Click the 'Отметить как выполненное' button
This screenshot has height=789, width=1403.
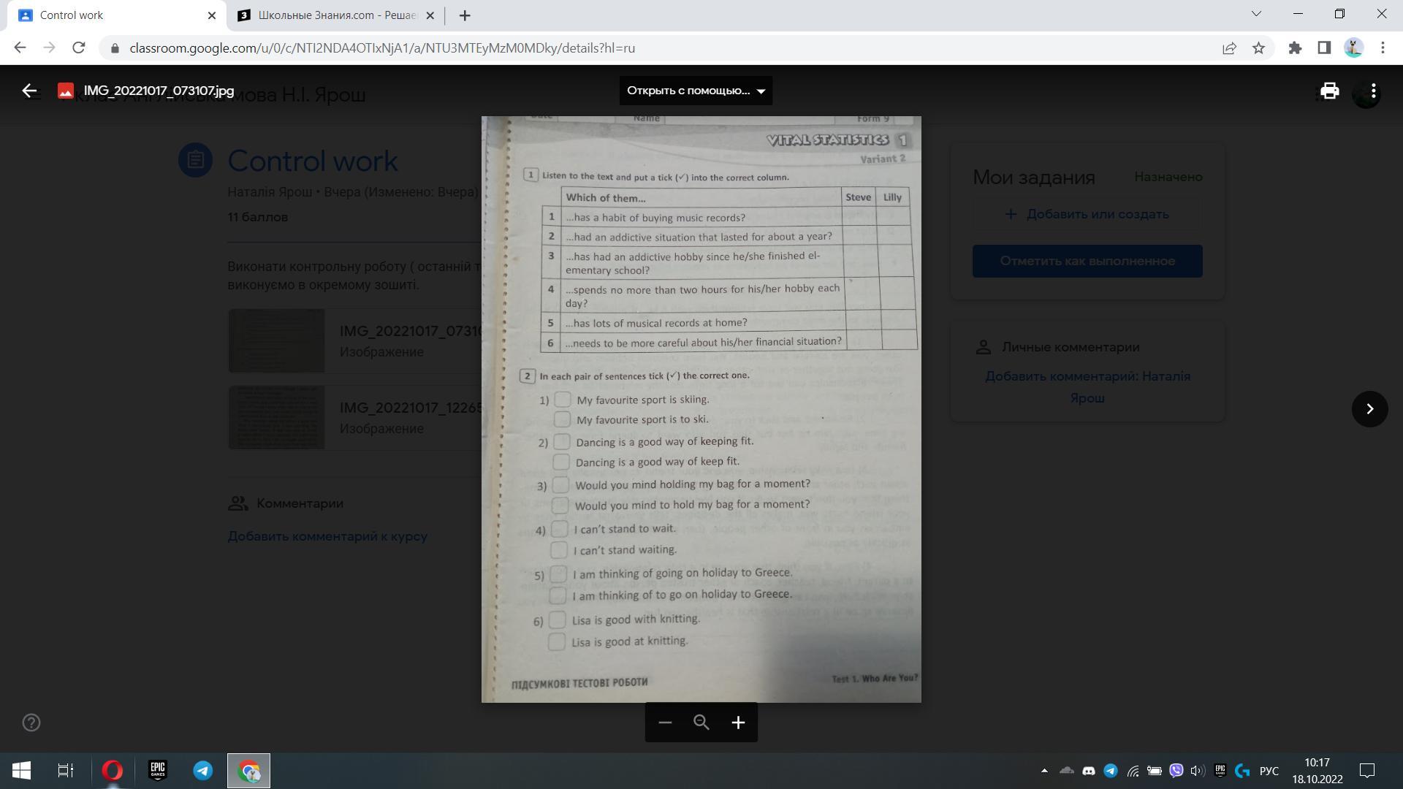tap(1087, 261)
